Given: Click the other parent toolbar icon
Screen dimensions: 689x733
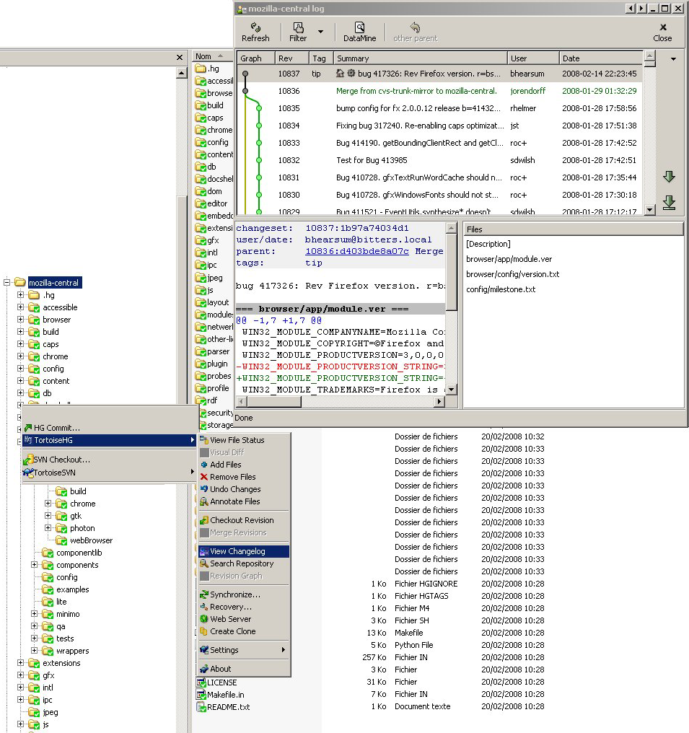Looking at the screenshot, I should click(415, 27).
